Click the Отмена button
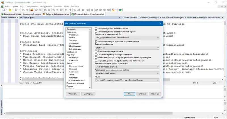227x119 pixels. tap(142, 94)
